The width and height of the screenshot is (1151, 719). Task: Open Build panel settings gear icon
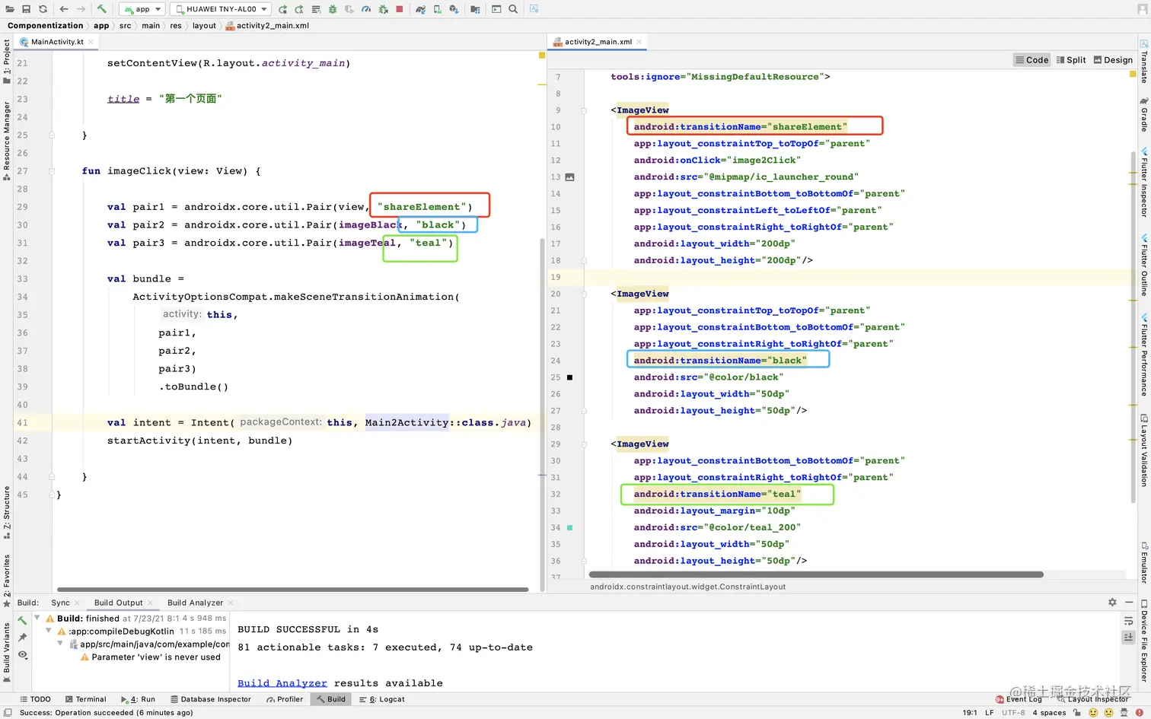click(x=1112, y=602)
